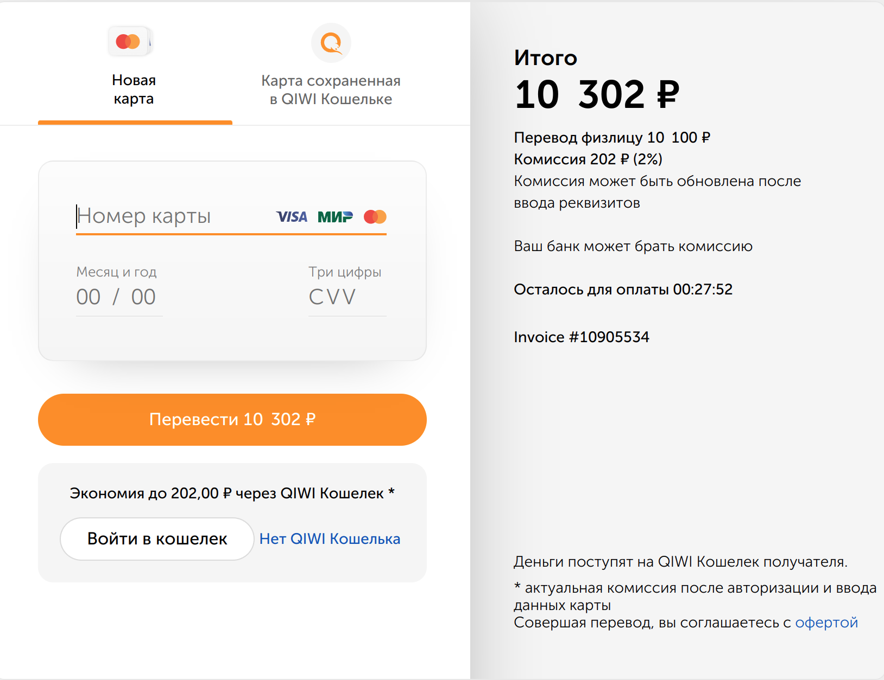Viewport: 884px width, 680px height.
Task: Click the Комиссия 202 ₽ (2%) line
Action: click(588, 159)
